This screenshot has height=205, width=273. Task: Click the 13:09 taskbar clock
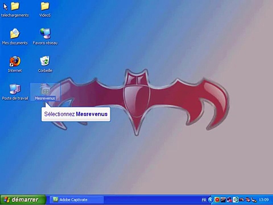(x=264, y=200)
